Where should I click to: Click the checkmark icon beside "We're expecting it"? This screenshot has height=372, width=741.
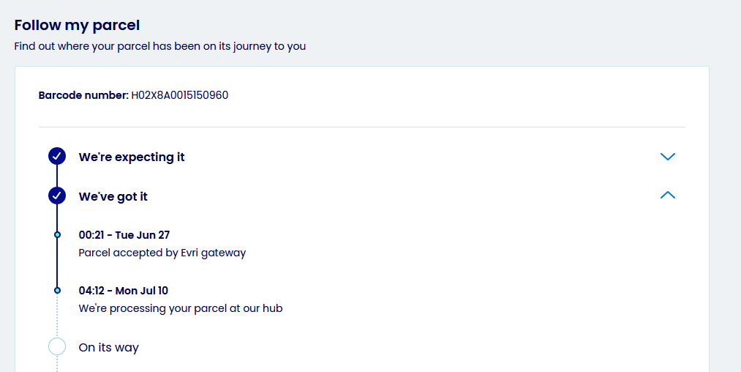(57, 156)
